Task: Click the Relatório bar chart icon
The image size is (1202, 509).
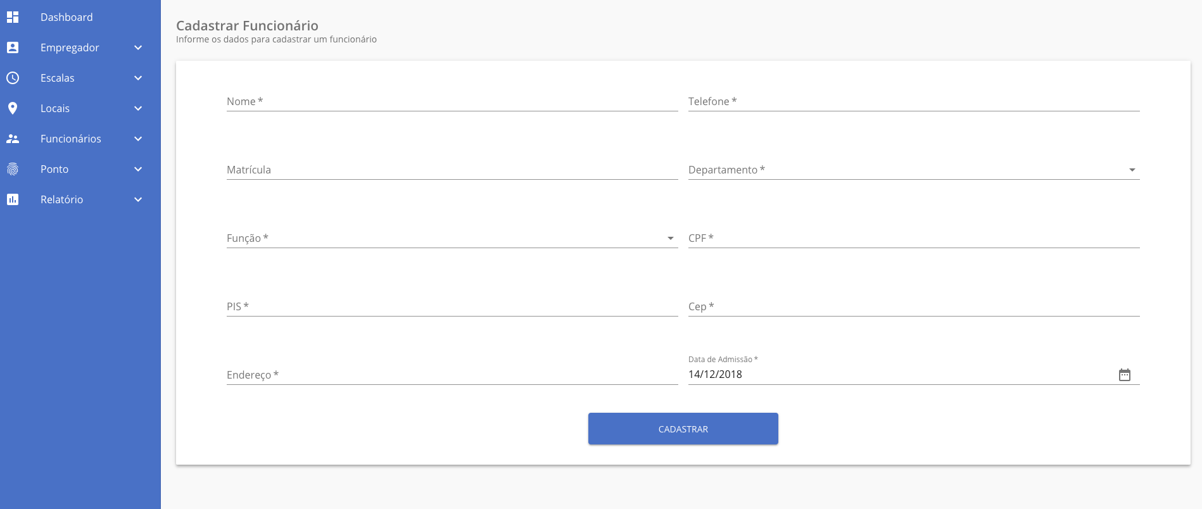Action: point(13,199)
